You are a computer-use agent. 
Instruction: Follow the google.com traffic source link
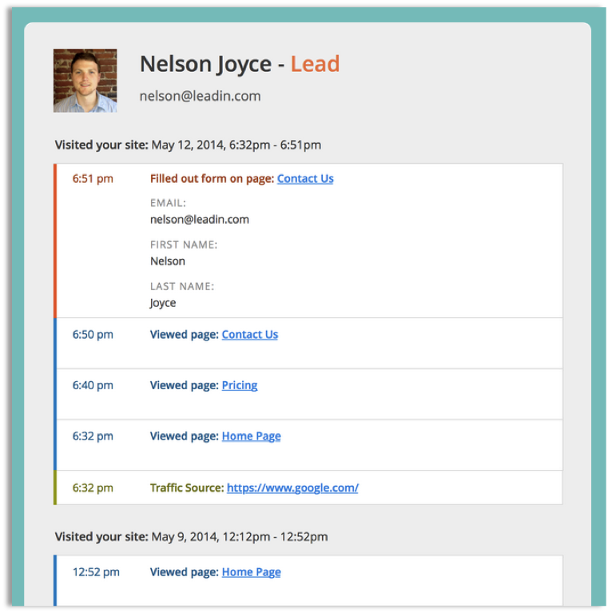pos(292,488)
